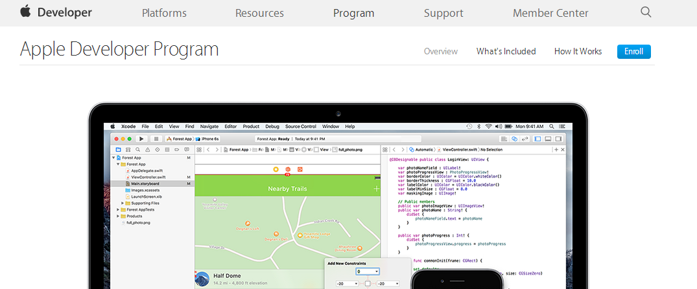Open Platforms in site navigation
The image size is (697, 289).
click(x=164, y=14)
